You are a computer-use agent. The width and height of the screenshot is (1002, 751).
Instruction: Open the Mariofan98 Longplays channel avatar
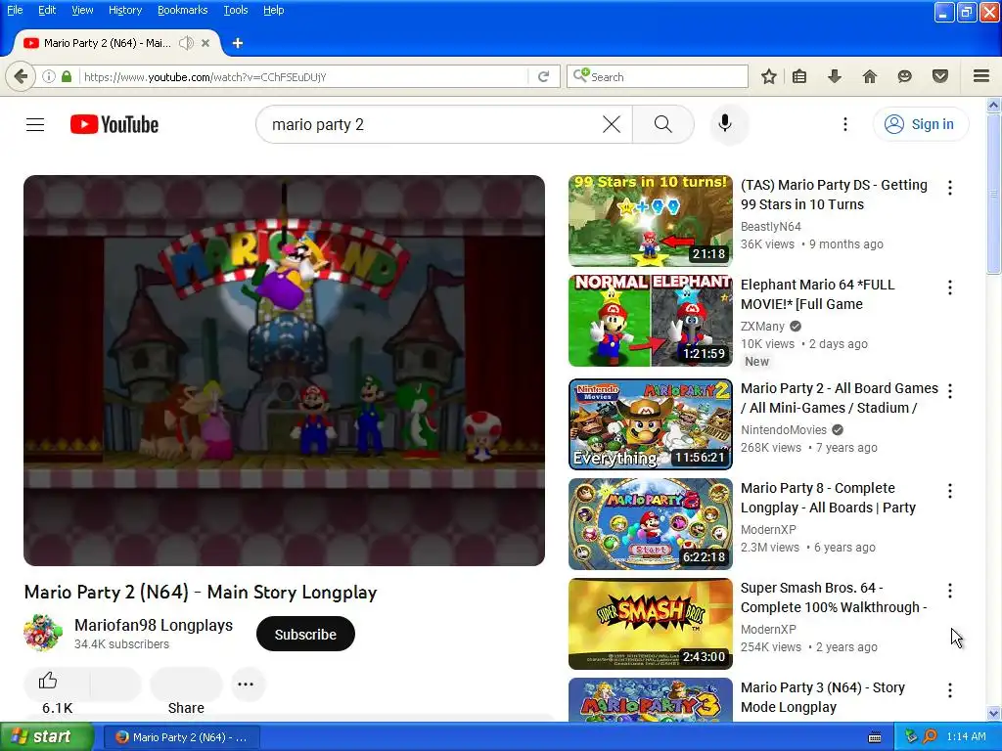coord(43,633)
